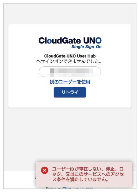Click the ス条件を満たしていません error line
Screen dimensions: 139x192
(80, 180)
